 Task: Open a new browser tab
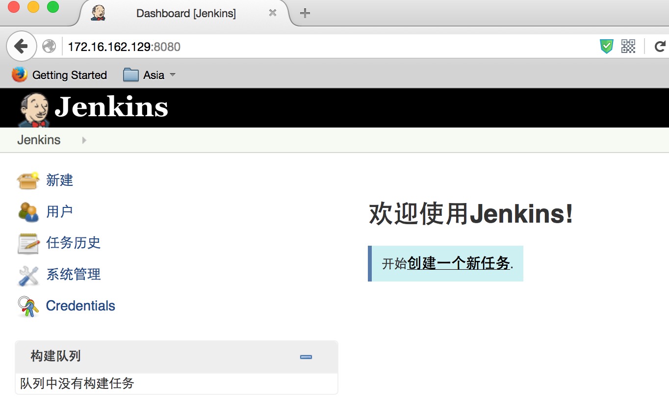click(x=305, y=13)
